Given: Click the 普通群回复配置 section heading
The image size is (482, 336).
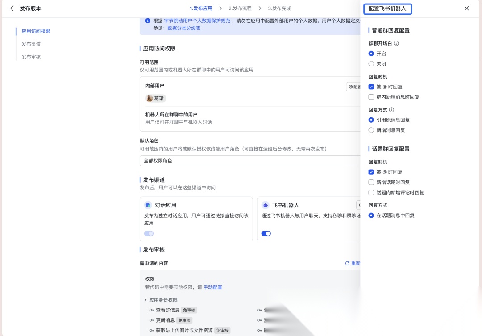Looking at the screenshot, I should click(391, 30).
